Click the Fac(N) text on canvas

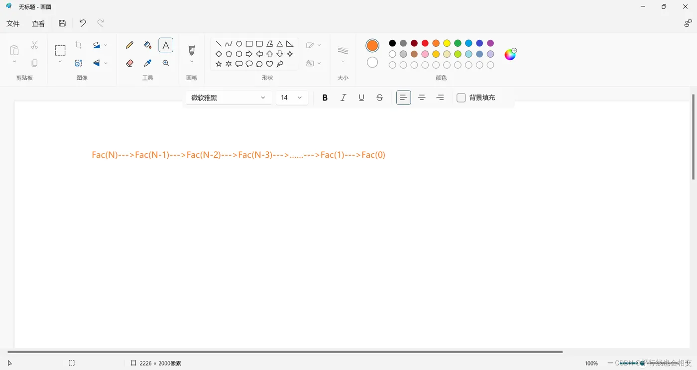[105, 155]
